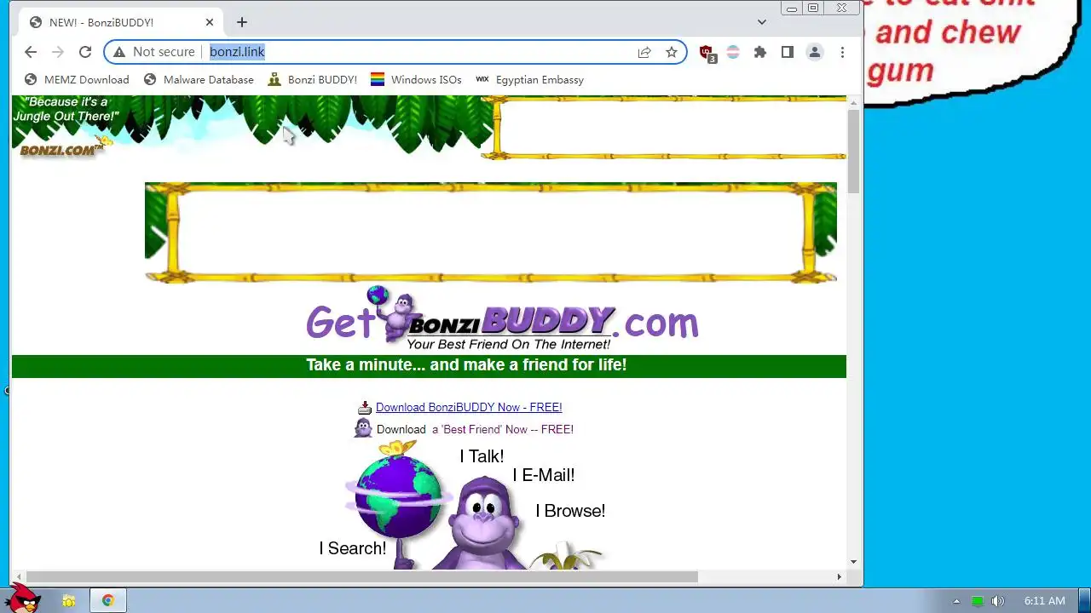Viewport: 1091px width, 613px height.
Task: Reload the bonzi.link page
Action: [x=85, y=52]
